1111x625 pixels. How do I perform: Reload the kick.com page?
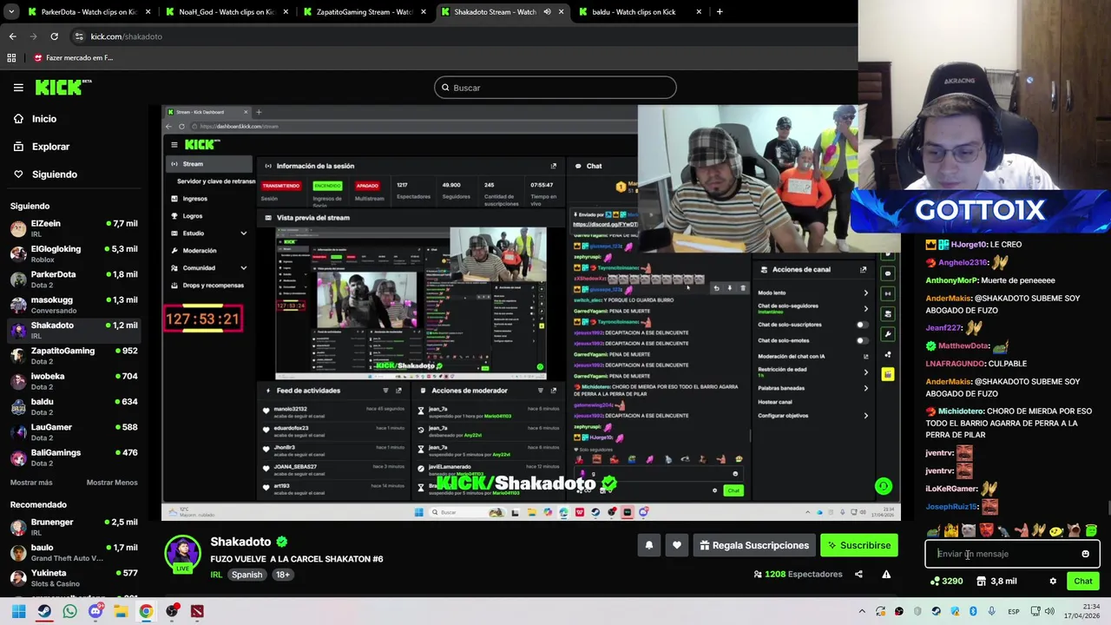point(54,36)
